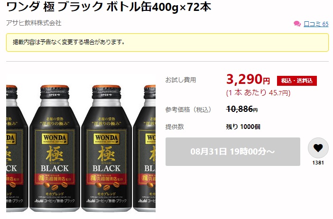Select the アサヒ飲料株式会社 maker name

coord(34,23)
